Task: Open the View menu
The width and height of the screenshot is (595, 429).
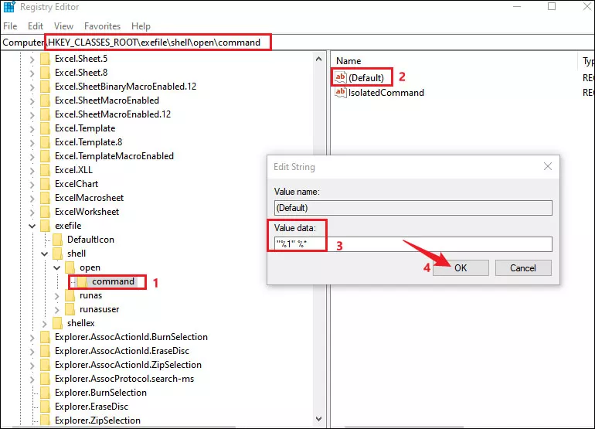Action: [63, 26]
